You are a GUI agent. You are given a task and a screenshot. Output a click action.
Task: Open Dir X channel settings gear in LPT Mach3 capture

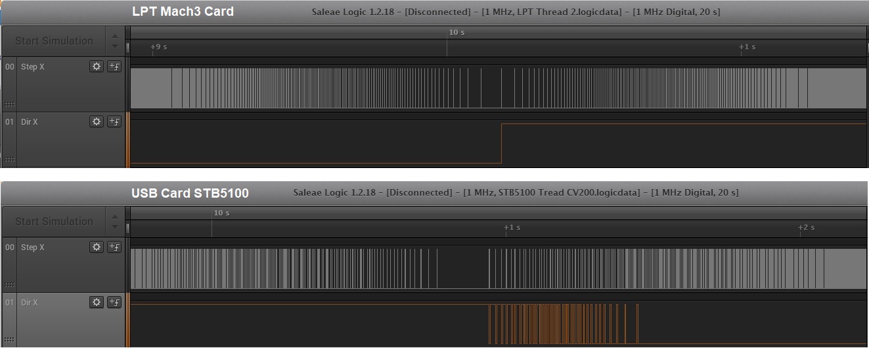pyautogui.click(x=97, y=121)
